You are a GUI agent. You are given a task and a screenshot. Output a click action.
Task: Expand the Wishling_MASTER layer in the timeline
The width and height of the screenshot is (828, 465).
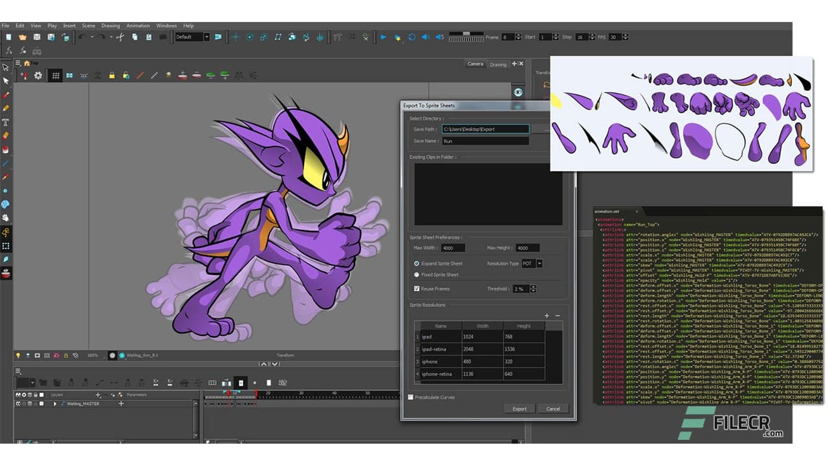[55, 404]
